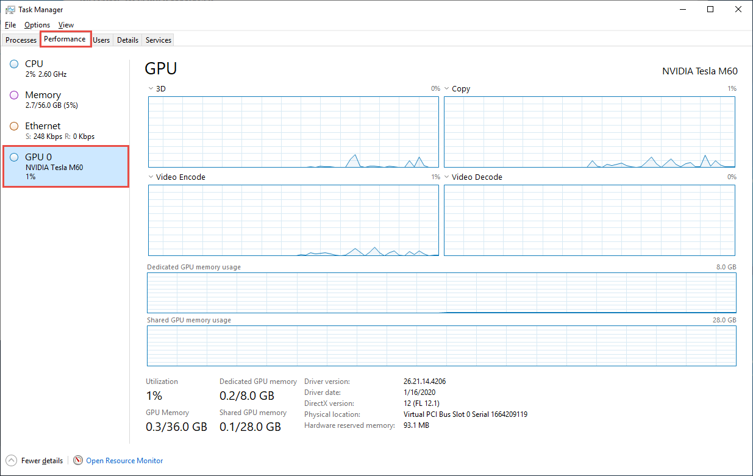Switch to the Processes tab
Screen dimensions: 753x476
pyautogui.click(x=21, y=40)
